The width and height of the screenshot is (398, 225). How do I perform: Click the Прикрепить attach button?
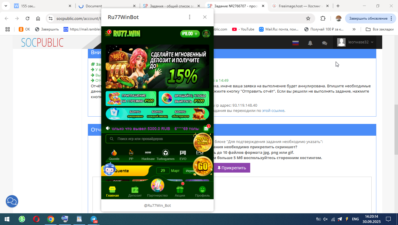click(232, 168)
